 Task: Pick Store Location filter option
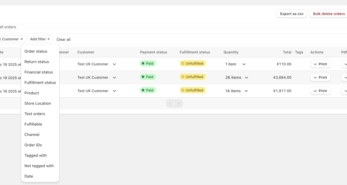pyautogui.click(x=38, y=104)
